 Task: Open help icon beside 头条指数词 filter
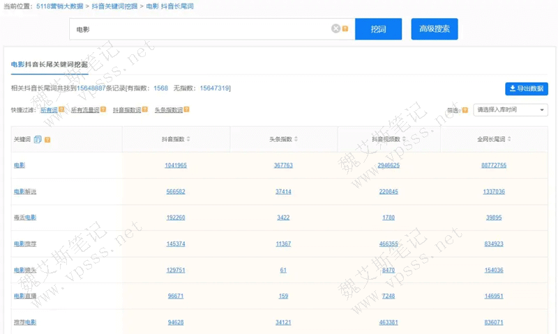186,109
